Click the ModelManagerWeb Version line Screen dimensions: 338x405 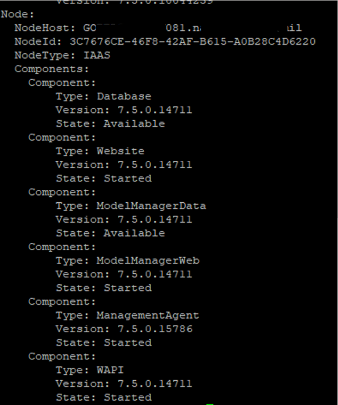[124, 274]
